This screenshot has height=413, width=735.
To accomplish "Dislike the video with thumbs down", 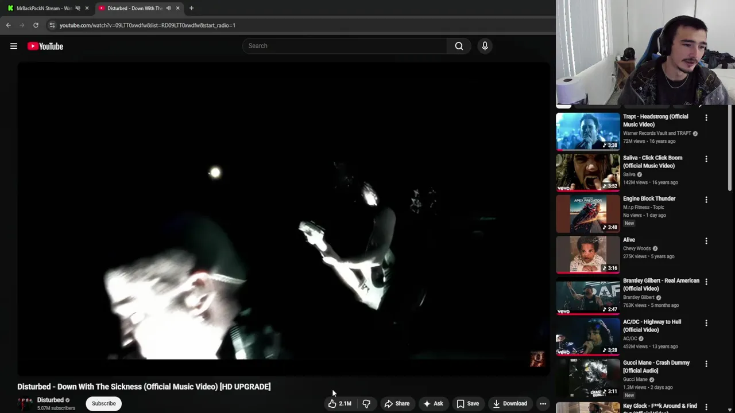I will click(x=366, y=403).
